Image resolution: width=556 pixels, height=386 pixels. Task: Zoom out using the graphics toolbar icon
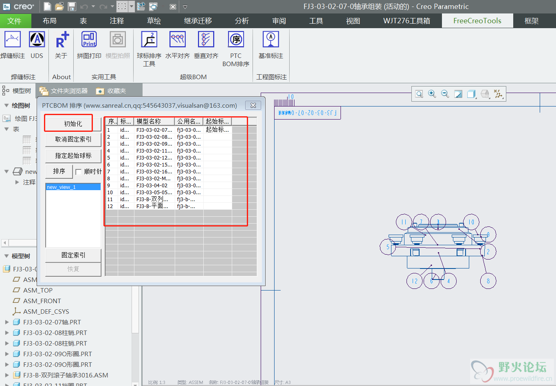click(x=445, y=94)
